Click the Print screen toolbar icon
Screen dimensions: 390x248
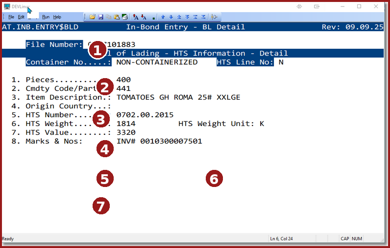tap(125, 17)
